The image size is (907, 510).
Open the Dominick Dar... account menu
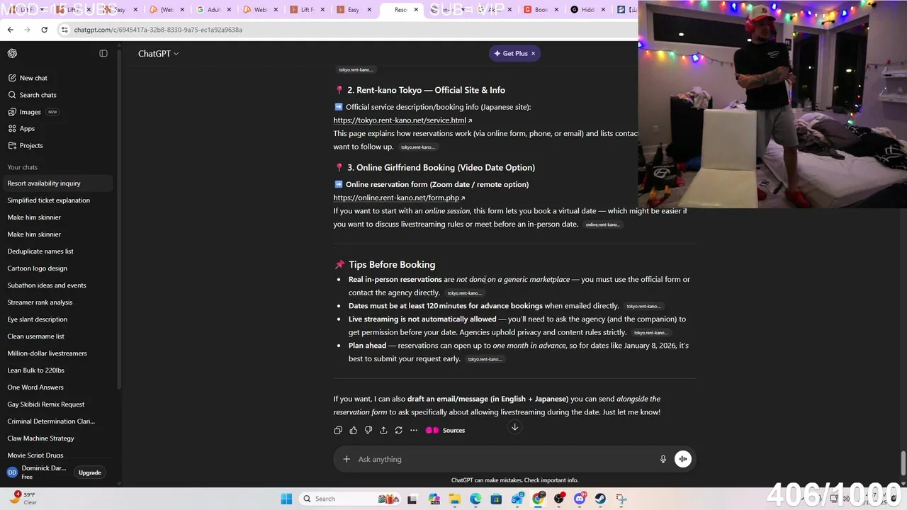[x=37, y=472]
